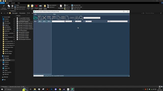
Task: Click Chrome icon in taskbar
Action: [60, 89]
